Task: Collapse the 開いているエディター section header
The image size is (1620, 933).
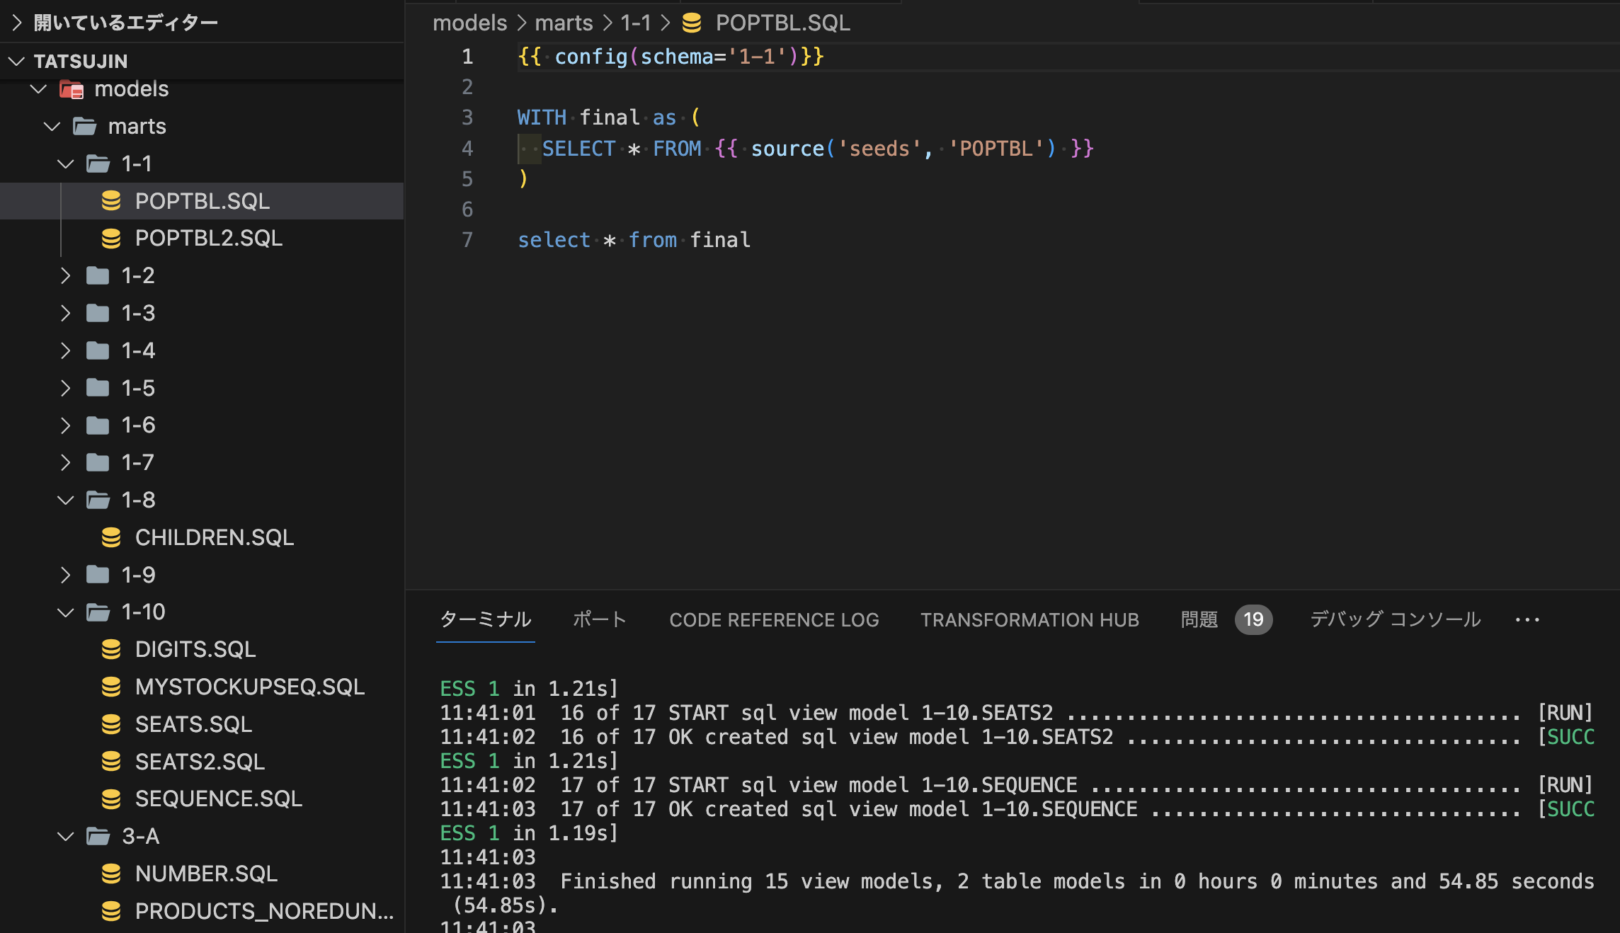Action: point(17,22)
